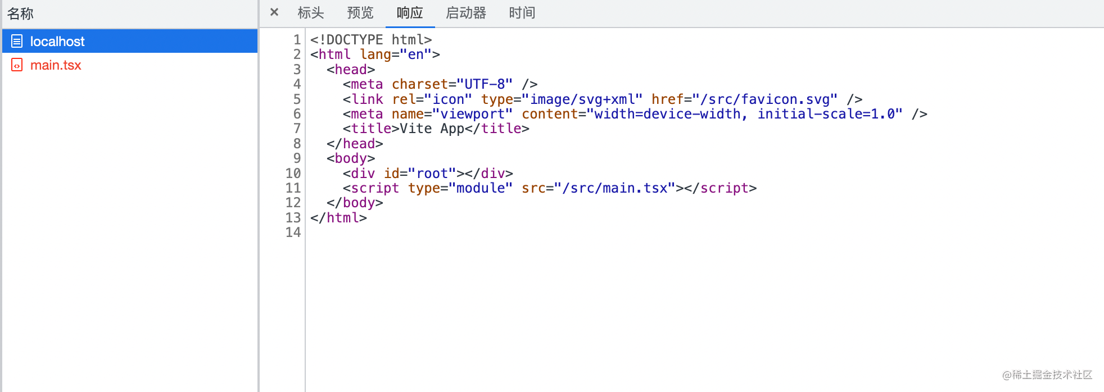Open the 预览 tab
Image resolution: width=1104 pixels, height=392 pixels.
coord(360,13)
